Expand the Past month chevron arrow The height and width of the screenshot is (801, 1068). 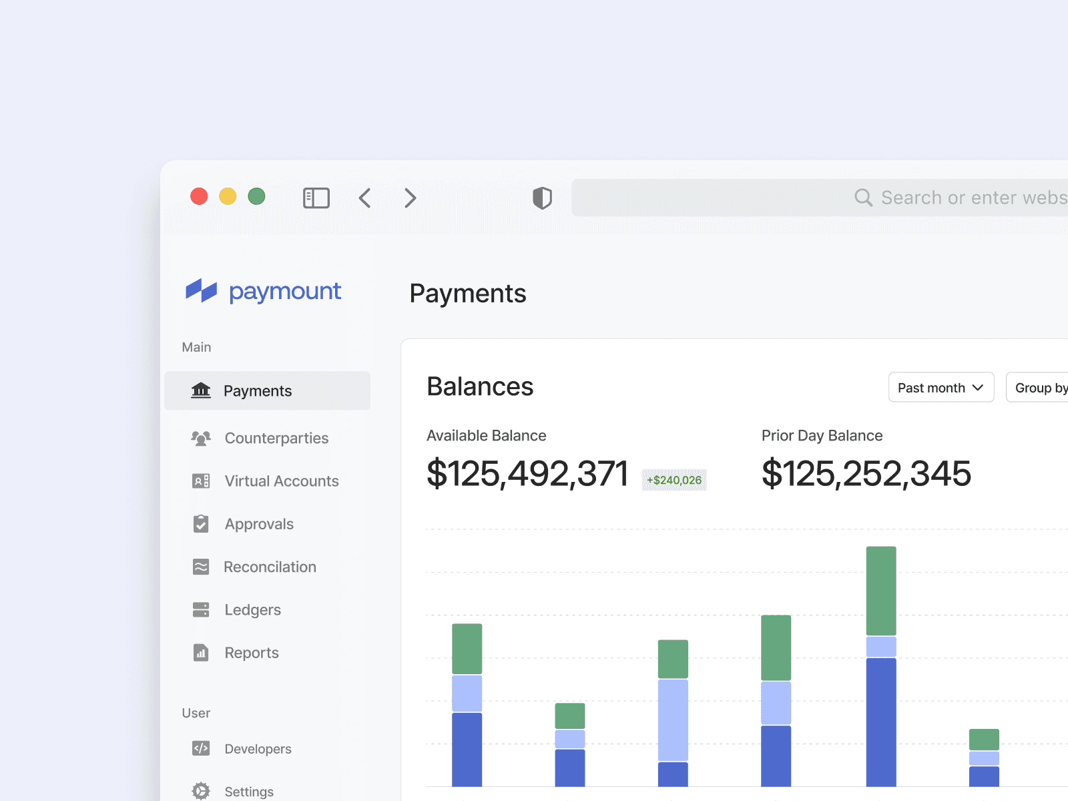click(978, 388)
